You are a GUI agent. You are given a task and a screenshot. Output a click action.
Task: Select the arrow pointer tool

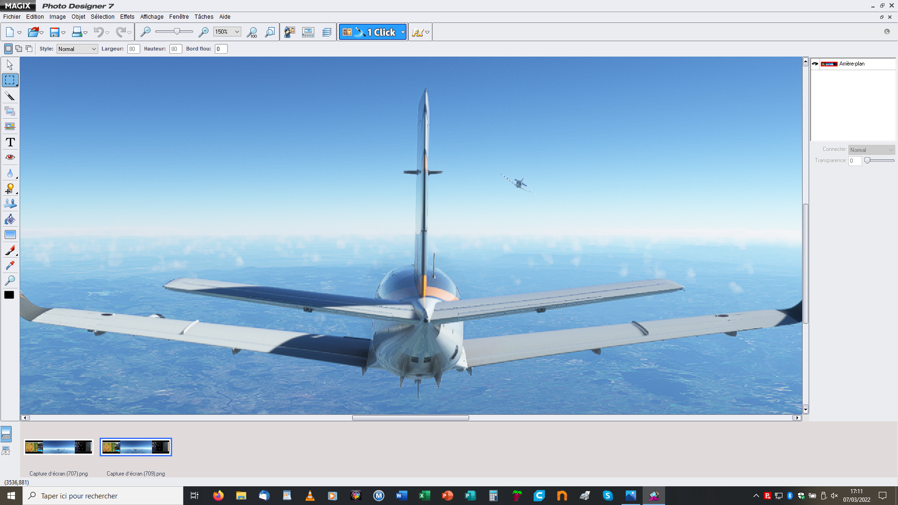click(10, 65)
